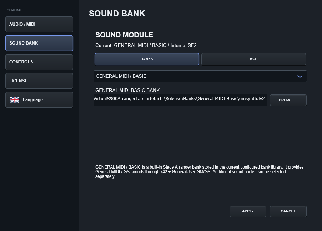
Task: Click the bank description paragraph
Action: pyautogui.click(x=200, y=172)
